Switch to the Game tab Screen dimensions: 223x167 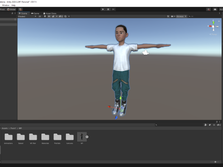[35, 13]
